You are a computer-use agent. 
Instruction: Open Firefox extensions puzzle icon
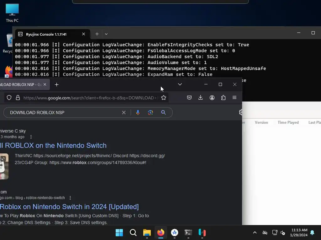pyautogui.click(x=223, y=98)
